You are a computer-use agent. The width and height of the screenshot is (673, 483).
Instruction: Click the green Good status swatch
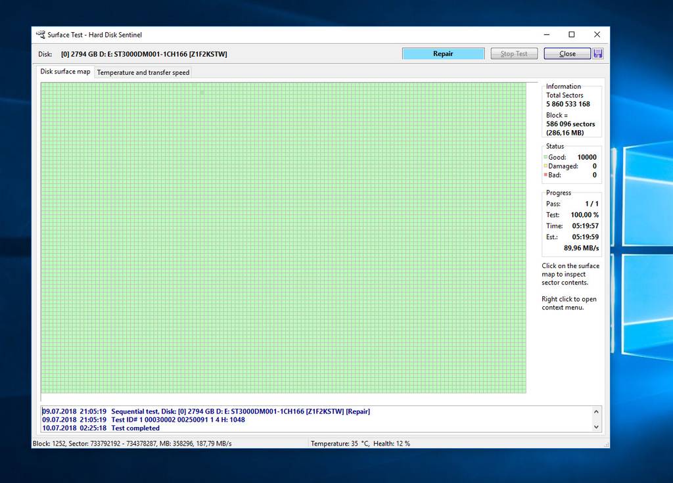click(545, 158)
